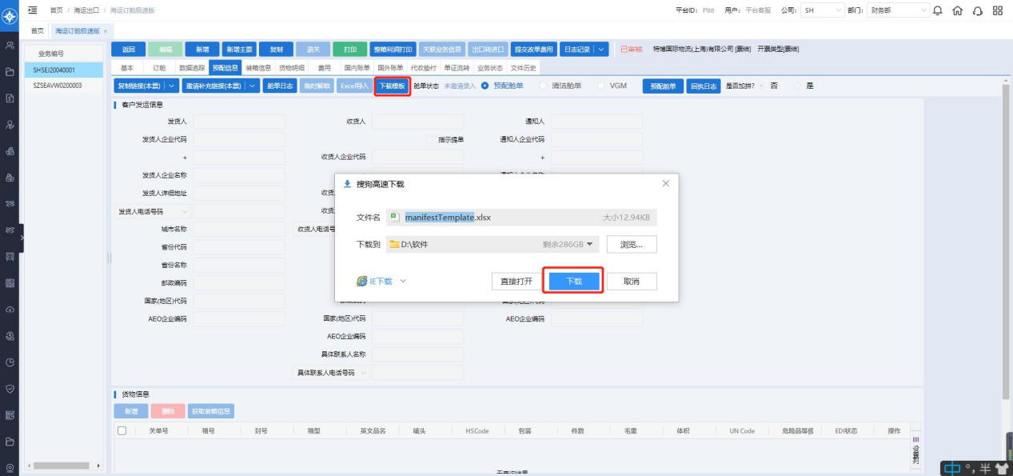Close the 搜狗高速下载 dialog with X
The image size is (1013, 476).
click(666, 184)
